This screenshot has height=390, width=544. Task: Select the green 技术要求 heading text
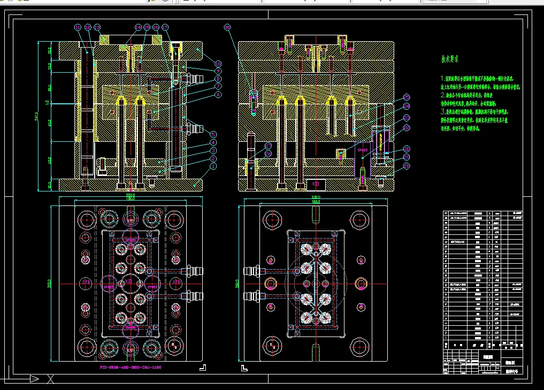tap(450, 59)
